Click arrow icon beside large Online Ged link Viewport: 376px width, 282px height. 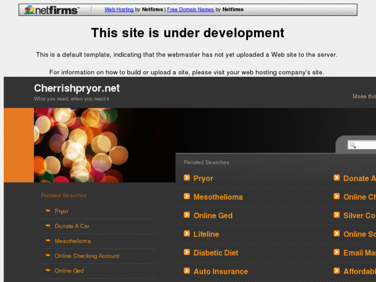tap(187, 215)
